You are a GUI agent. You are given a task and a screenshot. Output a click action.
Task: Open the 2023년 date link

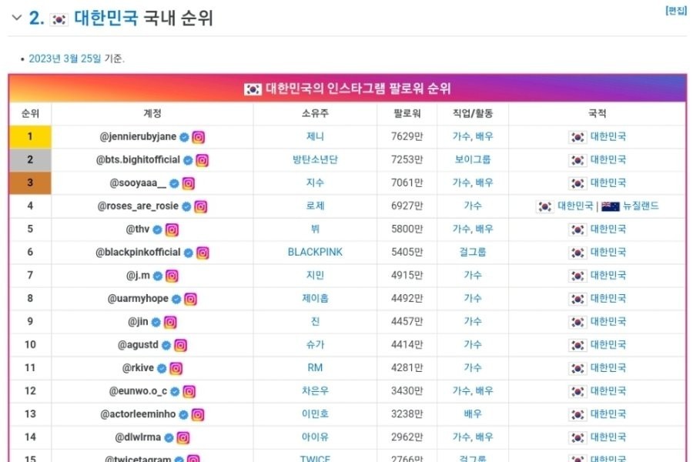click(x=45, y=59)
